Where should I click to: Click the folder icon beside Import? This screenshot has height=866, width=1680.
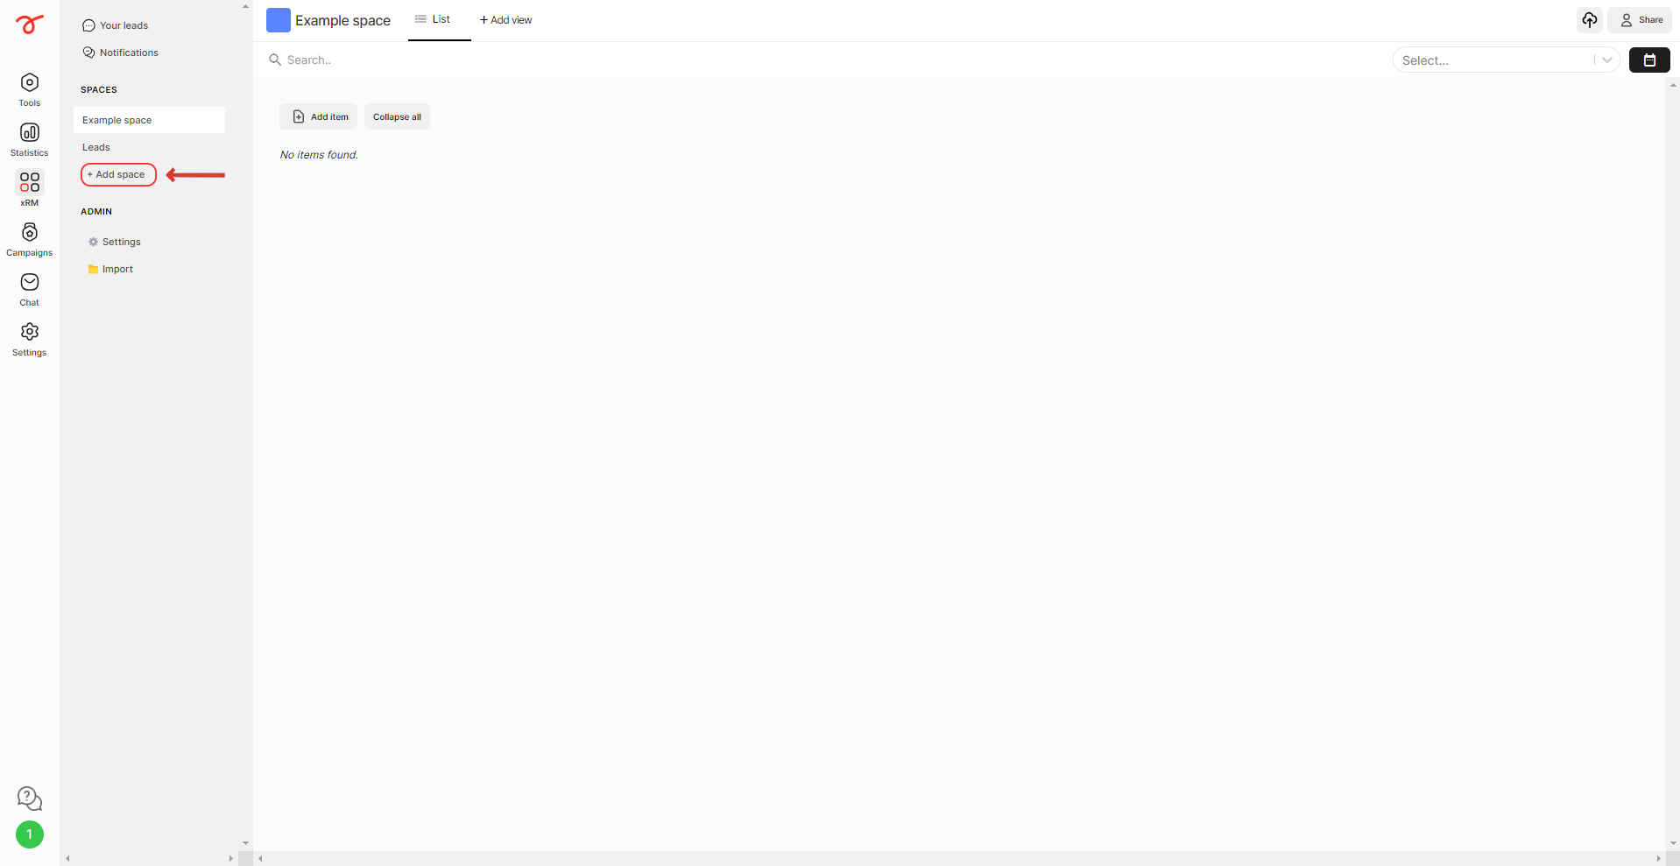coord(93,269)
